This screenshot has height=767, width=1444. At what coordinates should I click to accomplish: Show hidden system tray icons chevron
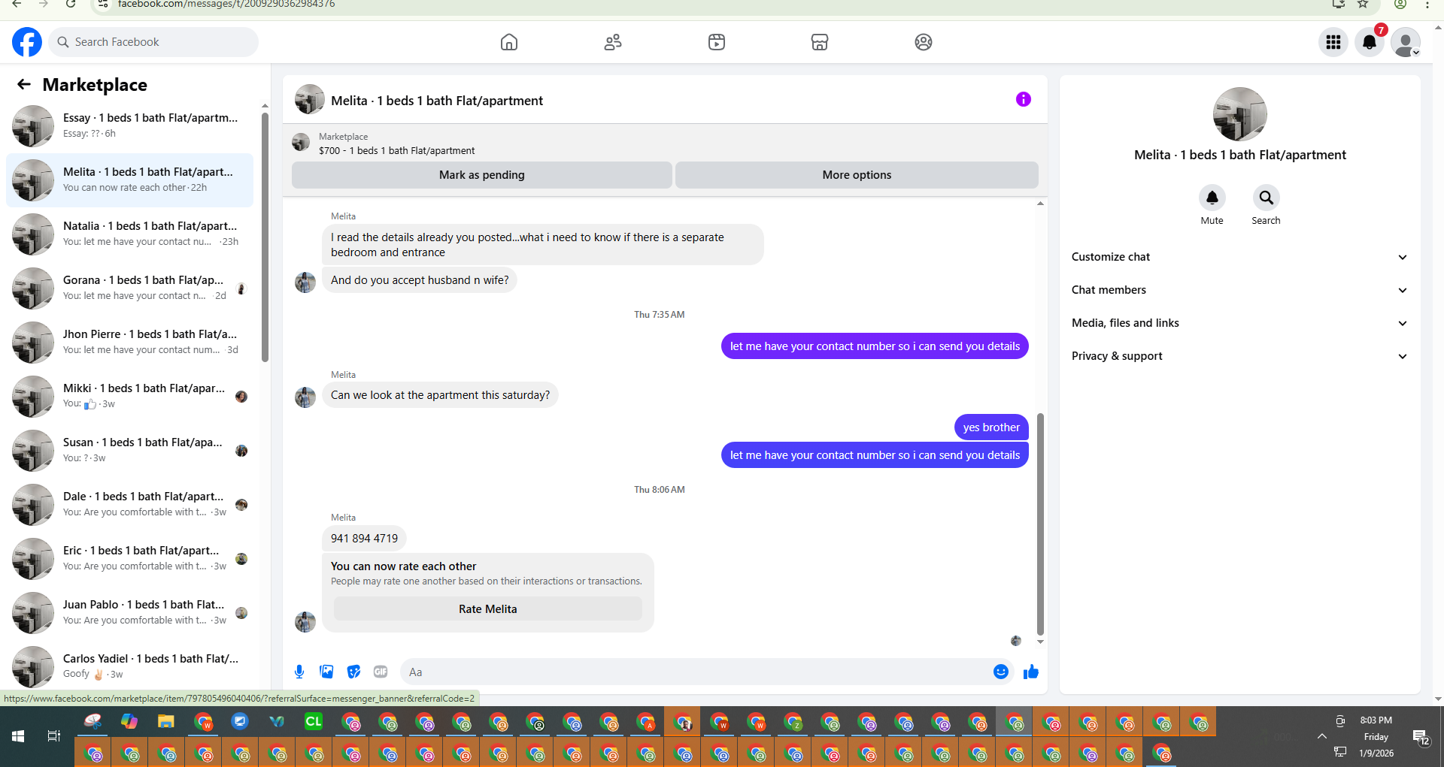(x=1321, y=736)
